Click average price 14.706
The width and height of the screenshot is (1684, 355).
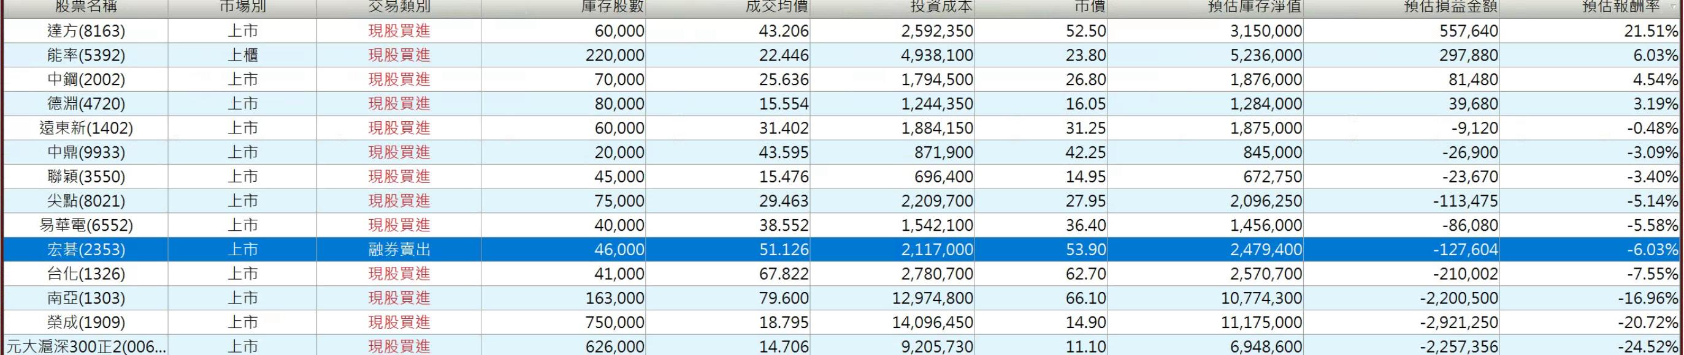pyautogui.click(x=783, y=346)
